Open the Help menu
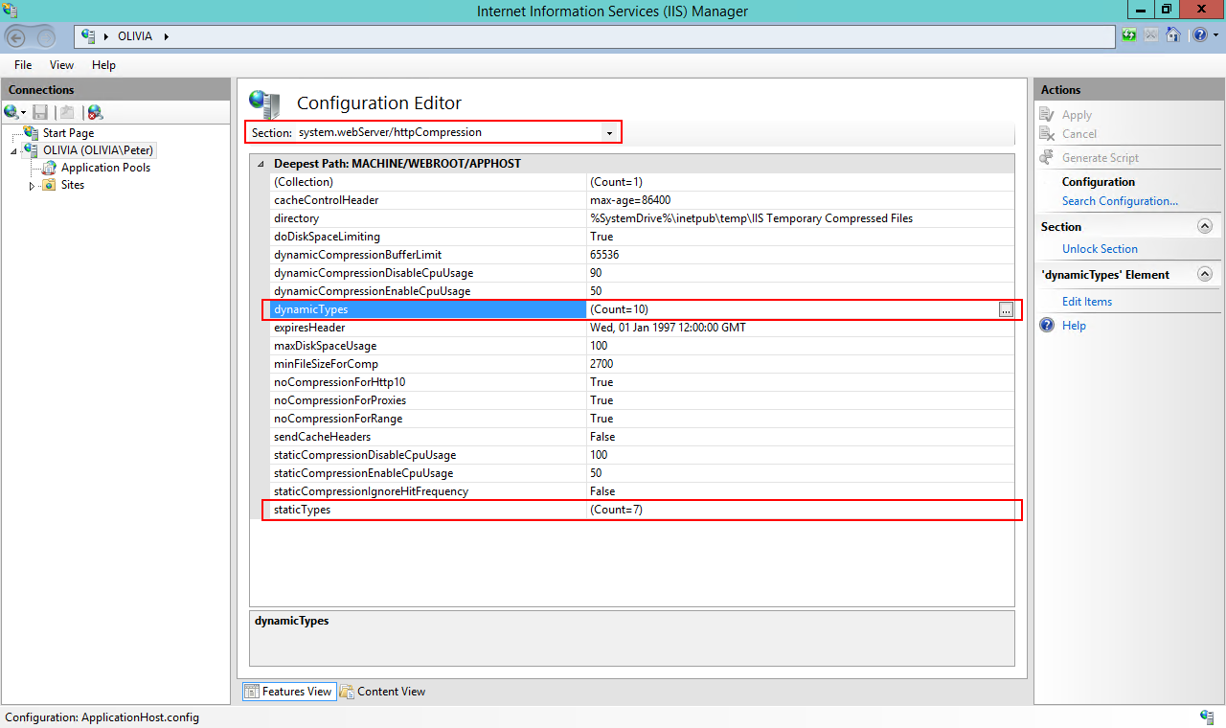Image resolution: width=1226 pixels, height=728 pixels. pos(103,65)
